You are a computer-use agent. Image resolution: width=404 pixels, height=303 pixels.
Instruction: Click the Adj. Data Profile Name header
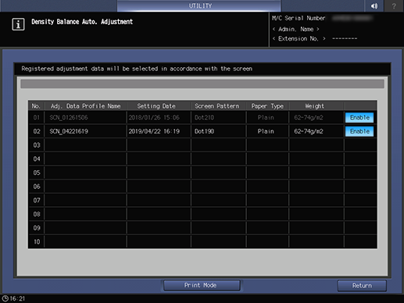pos(85,106)
